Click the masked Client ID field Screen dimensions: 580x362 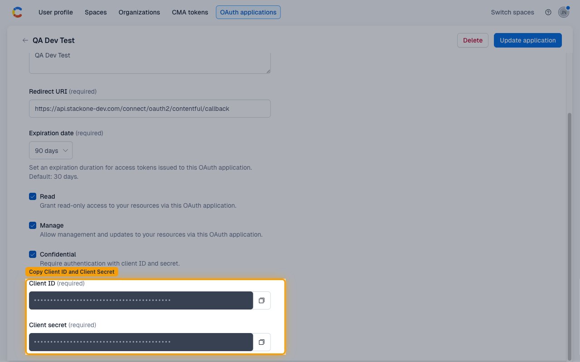coord(141,300)
